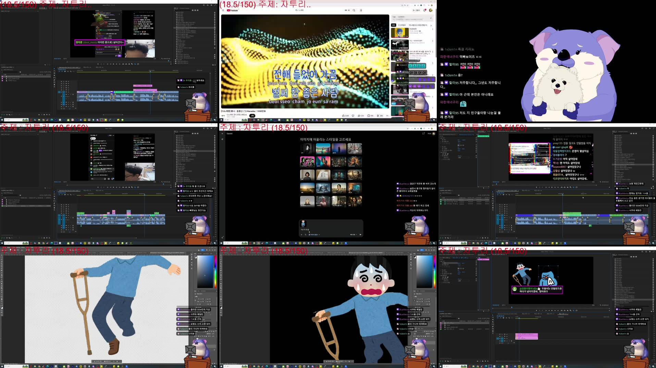Click the YouTube voice search microphone icon
The height and width of the screenshot is (368, 656).
point(361,10)
